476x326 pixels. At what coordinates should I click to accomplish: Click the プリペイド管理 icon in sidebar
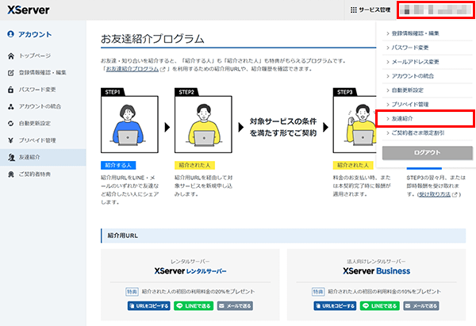[11, 140]
